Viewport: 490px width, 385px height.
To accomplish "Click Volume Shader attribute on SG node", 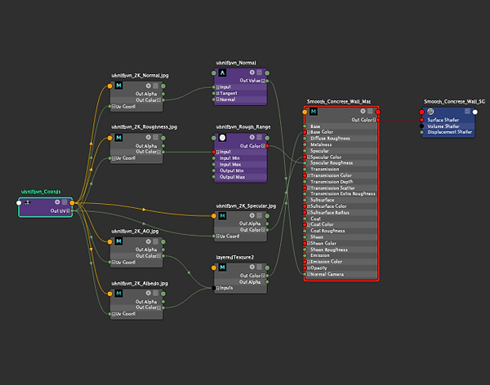I will (x=443, y=126).
